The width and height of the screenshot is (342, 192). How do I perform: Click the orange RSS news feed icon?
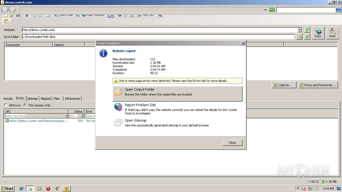click(x=6, y=21)
